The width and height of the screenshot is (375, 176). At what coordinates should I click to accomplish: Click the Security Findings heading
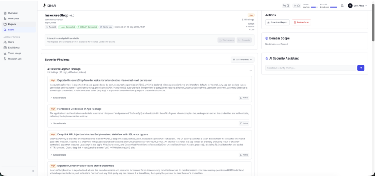point(57,60)
